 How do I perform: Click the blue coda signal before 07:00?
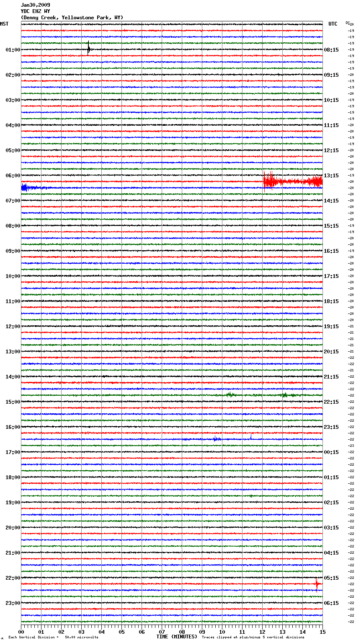click(29, 188)
